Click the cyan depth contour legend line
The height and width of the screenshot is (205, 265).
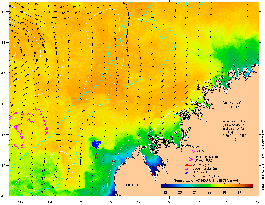pyautogui.click(x=131, y=188)
